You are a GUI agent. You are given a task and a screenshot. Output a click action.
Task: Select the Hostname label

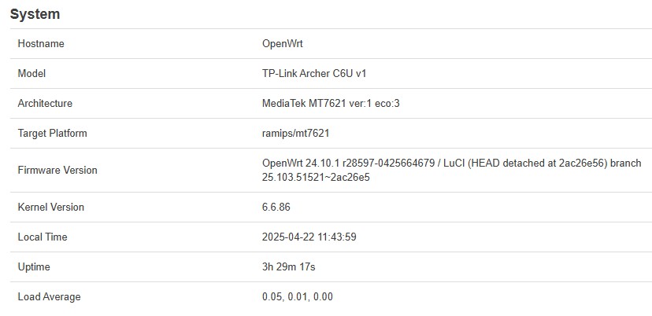[x=41, y=43]
